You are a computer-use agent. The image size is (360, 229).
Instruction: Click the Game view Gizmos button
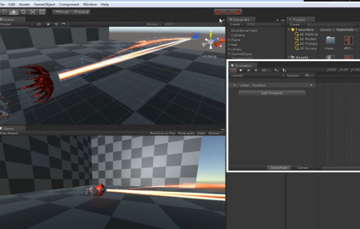(x=214, y=133)
